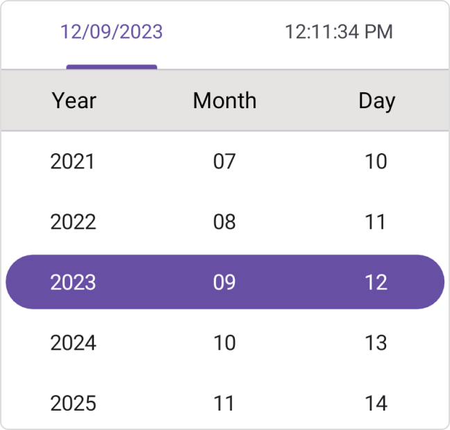Click the selected year 2023

(73, 282)
